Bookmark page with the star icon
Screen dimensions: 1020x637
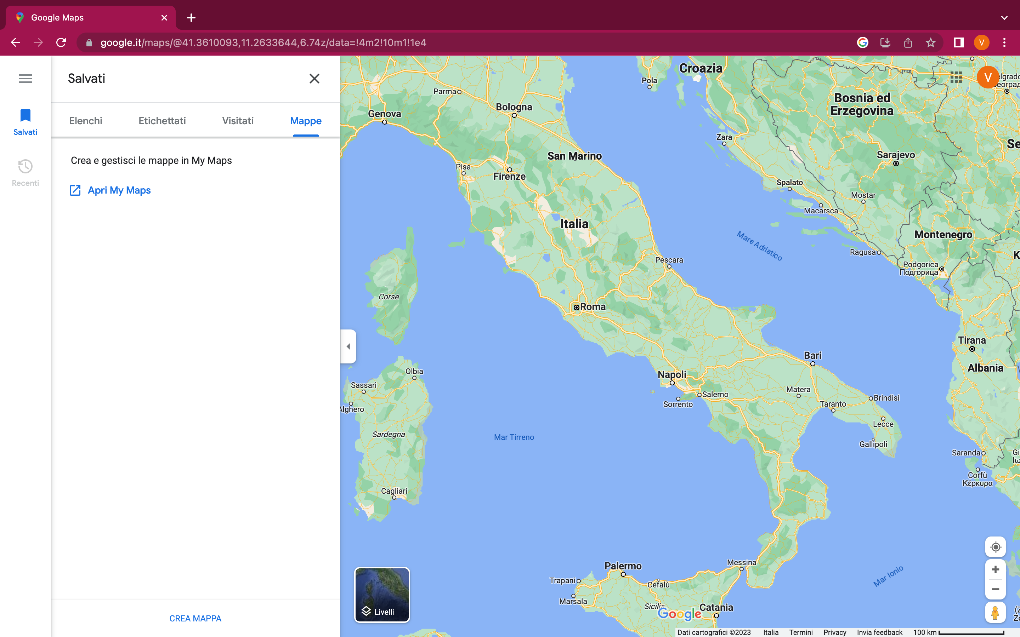point(930,42)
